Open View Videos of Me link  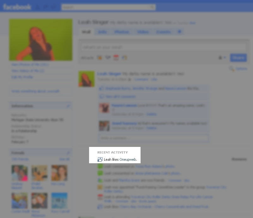pos(28,71)
